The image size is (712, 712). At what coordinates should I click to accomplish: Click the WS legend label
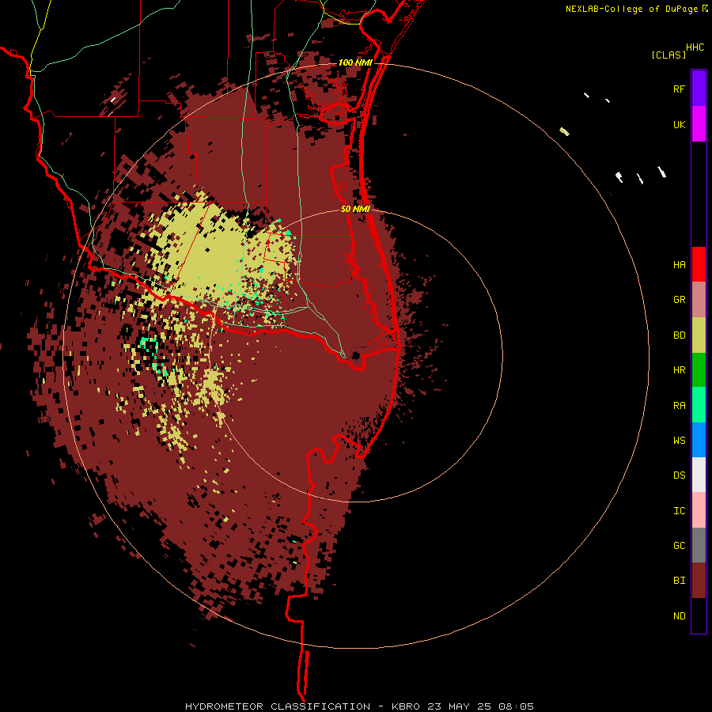tap(679, 440)
